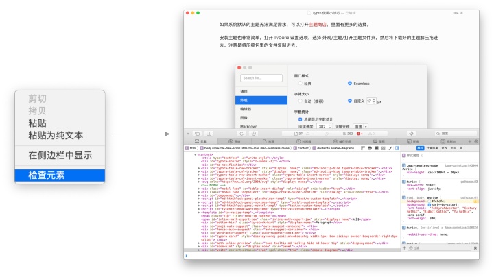Screen dimensions: 494x279
Task: Click the dock inspector to side icon
Action: coord(209,134)
